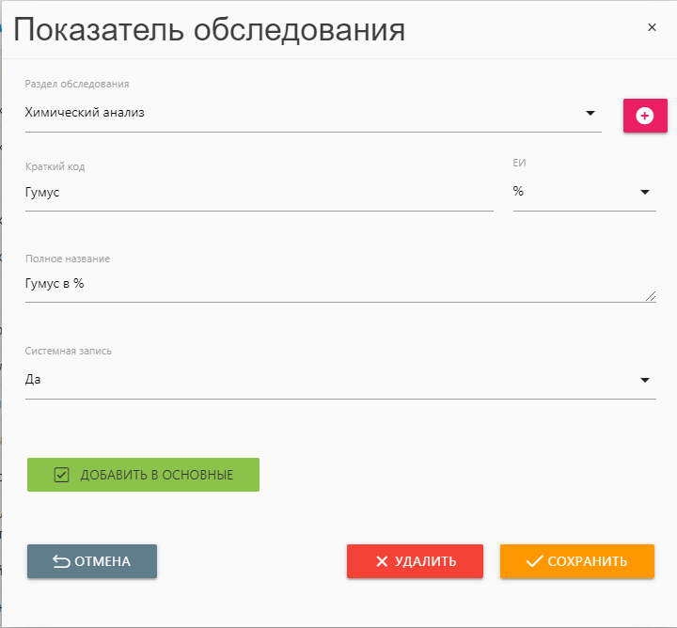Delete the record with the Удалить button
Screen dimensions: 677x628
[x=415, y=561]
